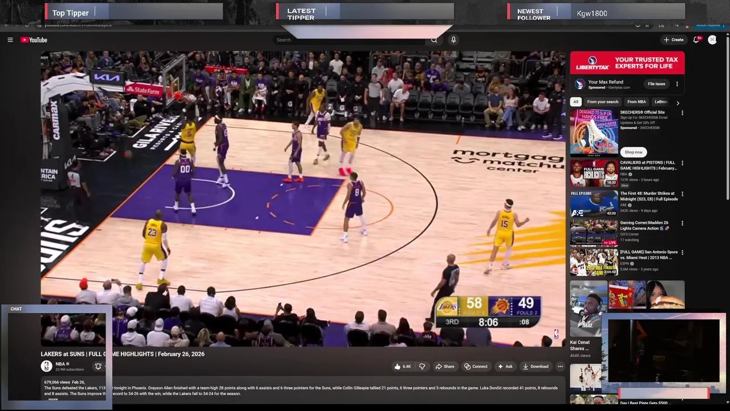The width and height of the screenshot is (730, 411).
Task: Open NBA channel avatar
Action: (x=46, y=366)
